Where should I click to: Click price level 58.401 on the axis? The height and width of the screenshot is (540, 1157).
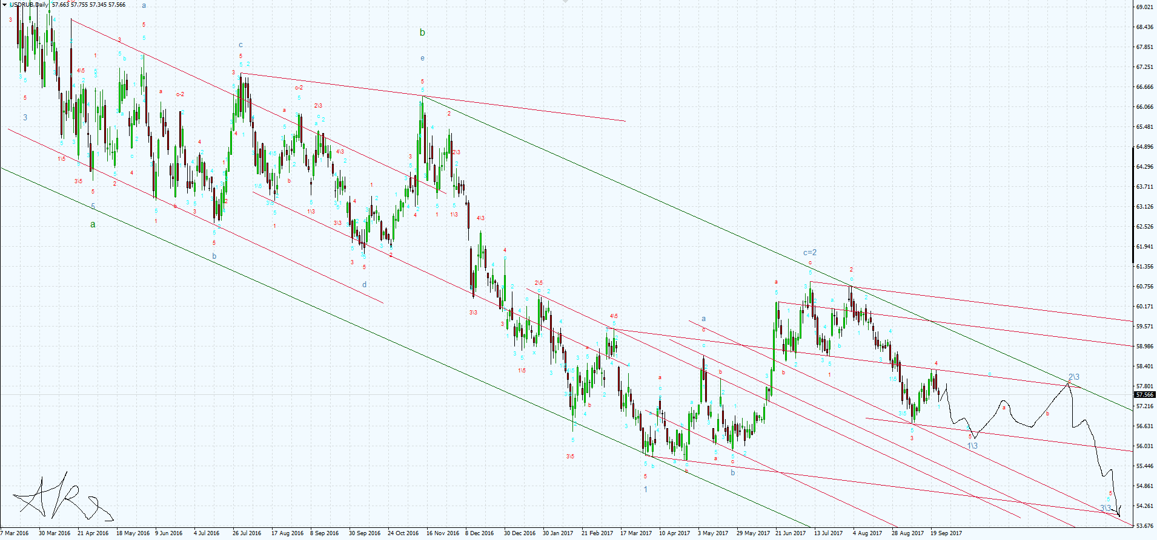click(x=1144, y=366)
